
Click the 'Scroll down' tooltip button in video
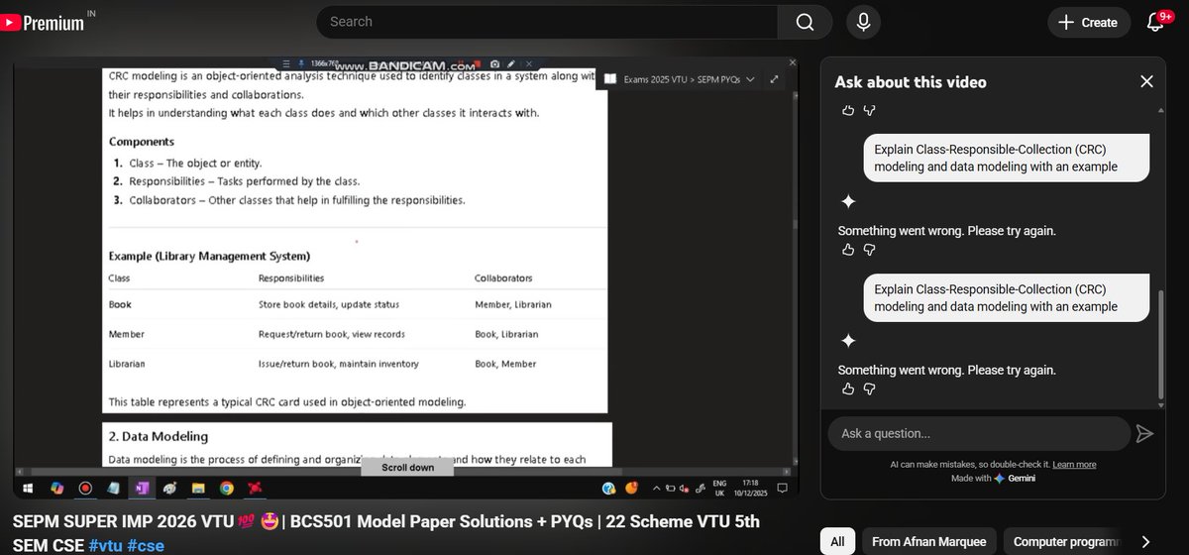point(407,467)
